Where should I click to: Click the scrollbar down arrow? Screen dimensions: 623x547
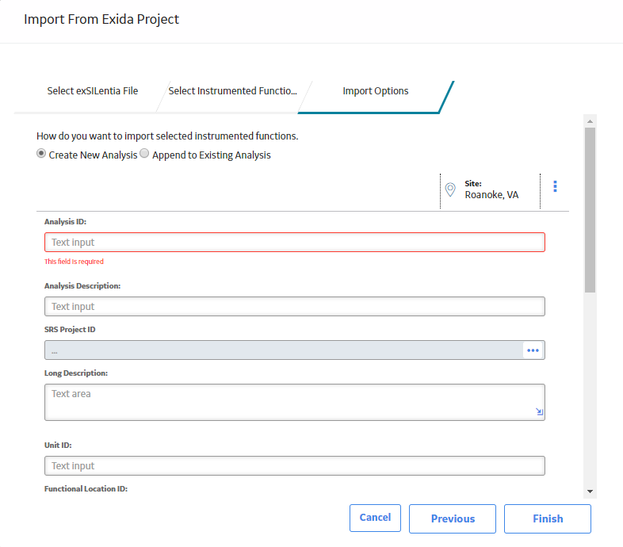(590, 492)
